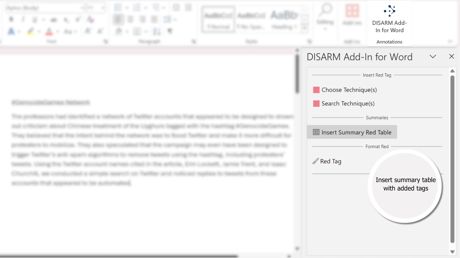
Task: Open the Font dialog launcher
Action: click(106, 42)
